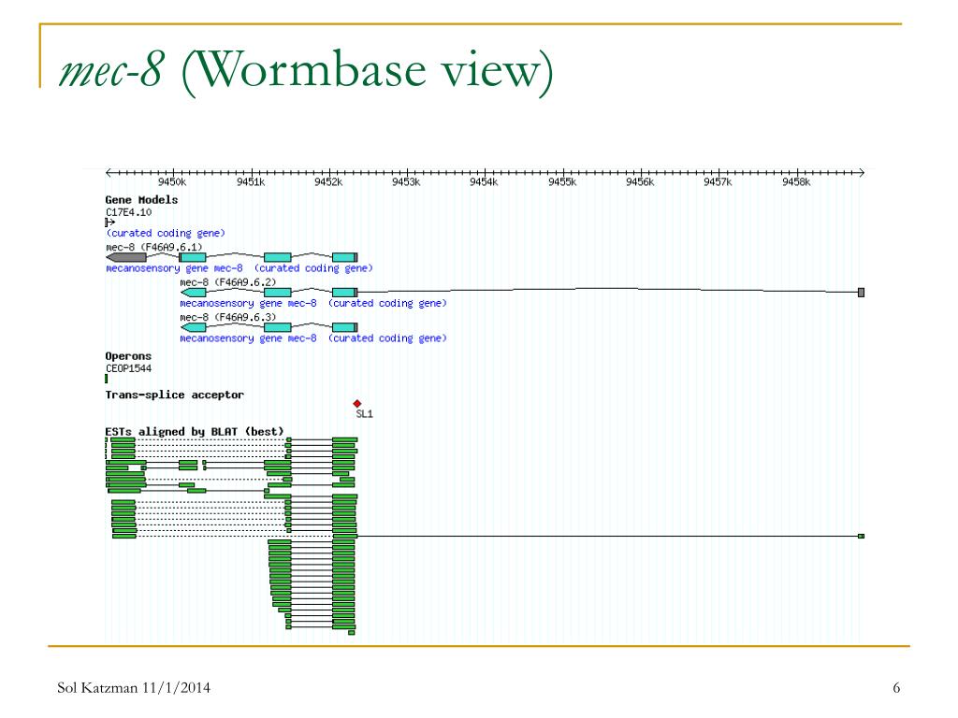The width and height of the screenshot is (958, 718).
Task: Click the 9453k ruler label
Action: click(406, 182)
